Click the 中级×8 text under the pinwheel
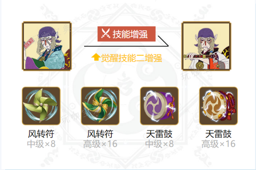 (41, 144)
